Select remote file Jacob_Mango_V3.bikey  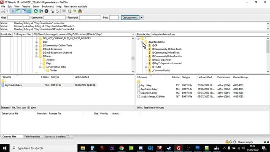(x=152, y=97)
